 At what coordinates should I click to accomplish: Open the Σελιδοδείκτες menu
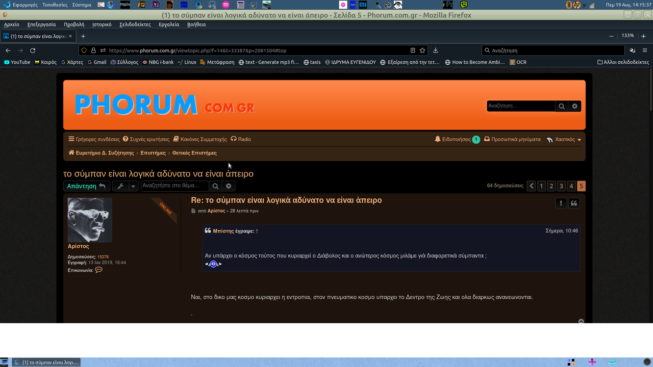pyautogui.click(x=135, y=24)
